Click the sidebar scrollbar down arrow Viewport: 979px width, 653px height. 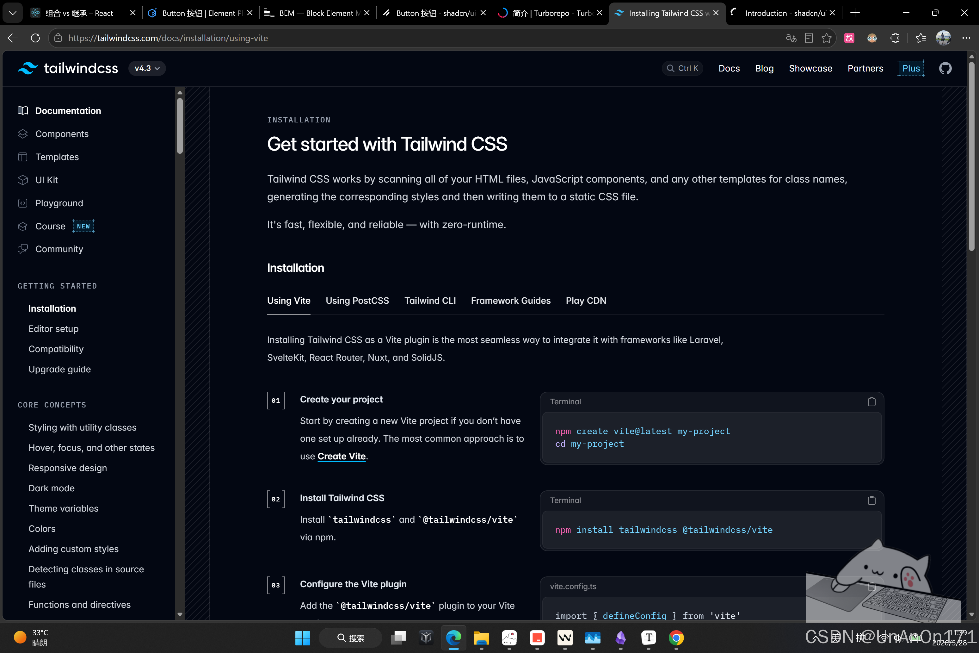pyautogui.click(x=180, y=614)
